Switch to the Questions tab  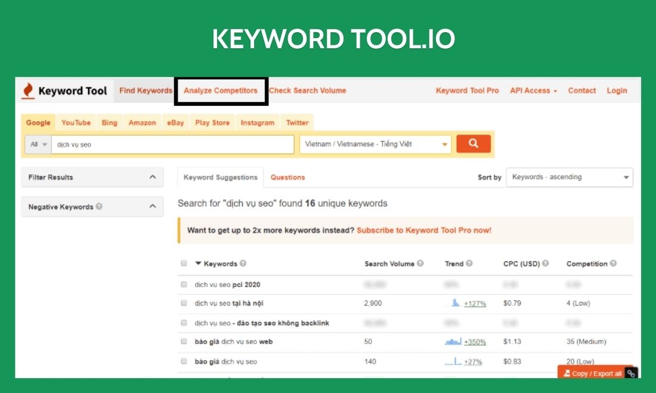click(x=287, y=177)
